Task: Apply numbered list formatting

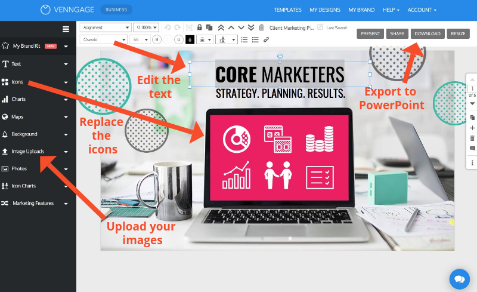Action: pyautogui.click(x=244, y=39)
